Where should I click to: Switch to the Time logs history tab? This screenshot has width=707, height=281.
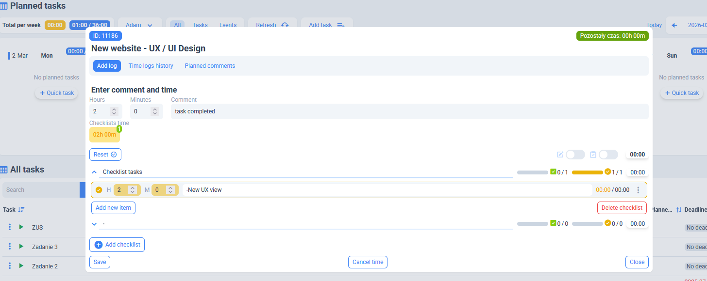click(151, 66)
